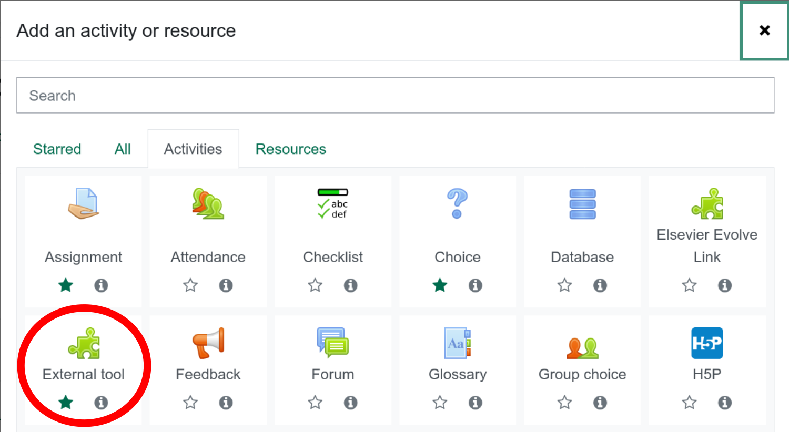Select the Choice question mark icon
The height and width of the screenshot is (432, 789).
[x=457, y=203]
